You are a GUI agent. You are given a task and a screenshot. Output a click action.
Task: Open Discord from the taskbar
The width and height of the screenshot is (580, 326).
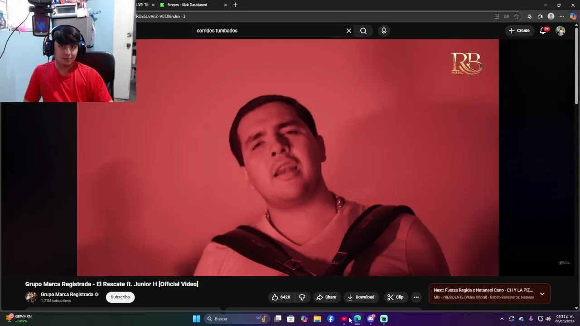[371, 319]
